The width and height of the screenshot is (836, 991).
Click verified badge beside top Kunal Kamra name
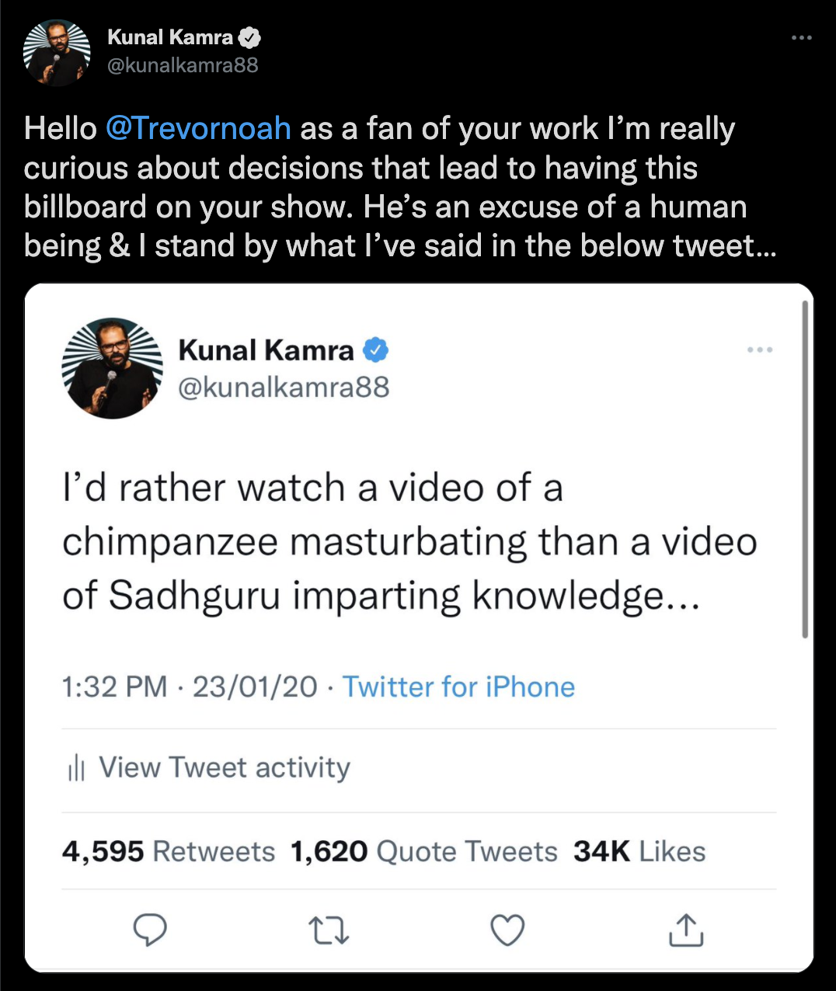[x=249, y=37]
